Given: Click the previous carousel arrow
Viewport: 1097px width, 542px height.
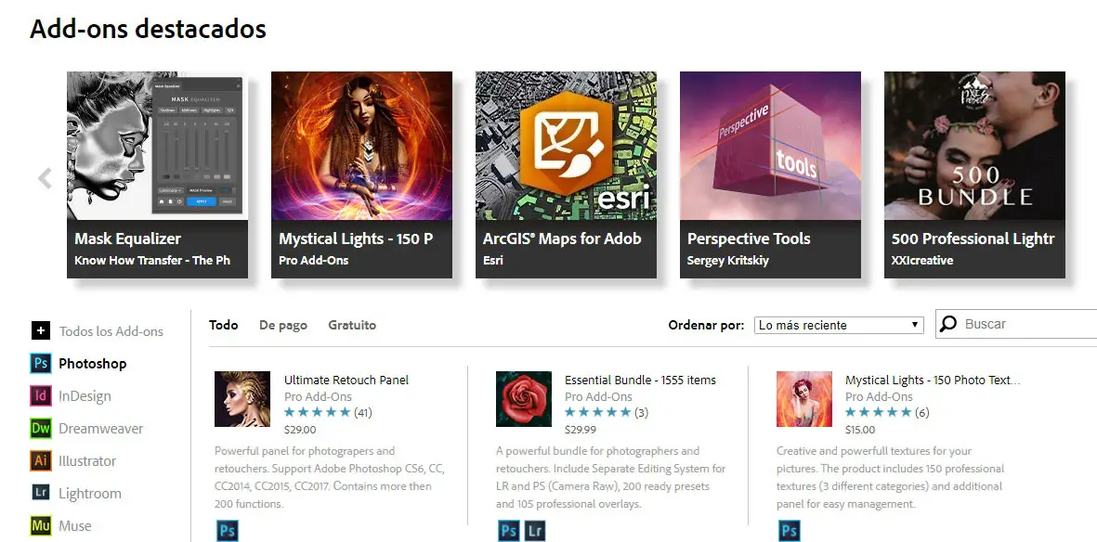Looking at the screenshot, I should pyautogui.click(x=45, y=178).
